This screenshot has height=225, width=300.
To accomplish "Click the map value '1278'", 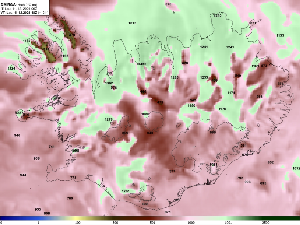I will click(109, 120).
